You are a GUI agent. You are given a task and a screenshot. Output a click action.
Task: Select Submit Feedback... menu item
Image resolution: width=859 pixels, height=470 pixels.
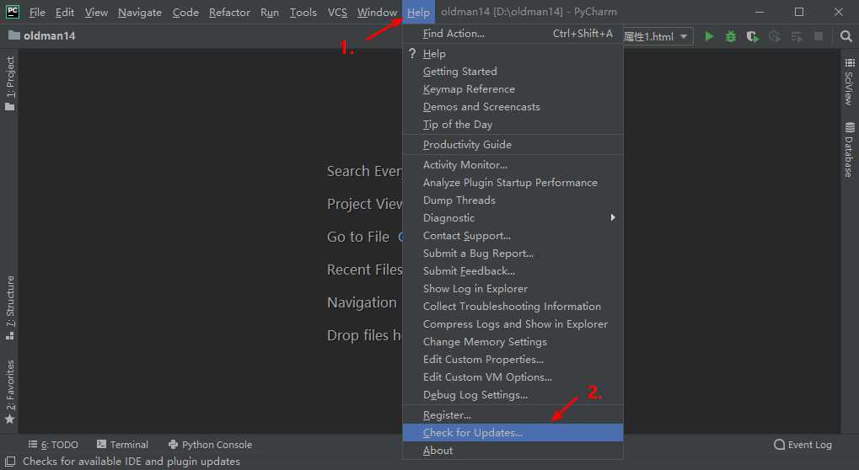513,271
